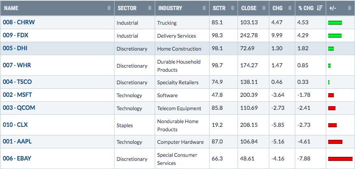355x169 pixels.
Task: Click sort arrows in the +/- column
Action: click(349, 8)
